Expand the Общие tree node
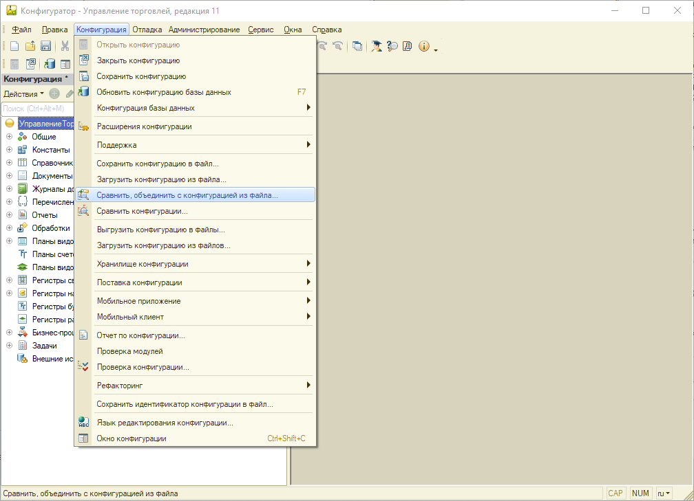This screenshot has height=501, width=694. point(10,137)
